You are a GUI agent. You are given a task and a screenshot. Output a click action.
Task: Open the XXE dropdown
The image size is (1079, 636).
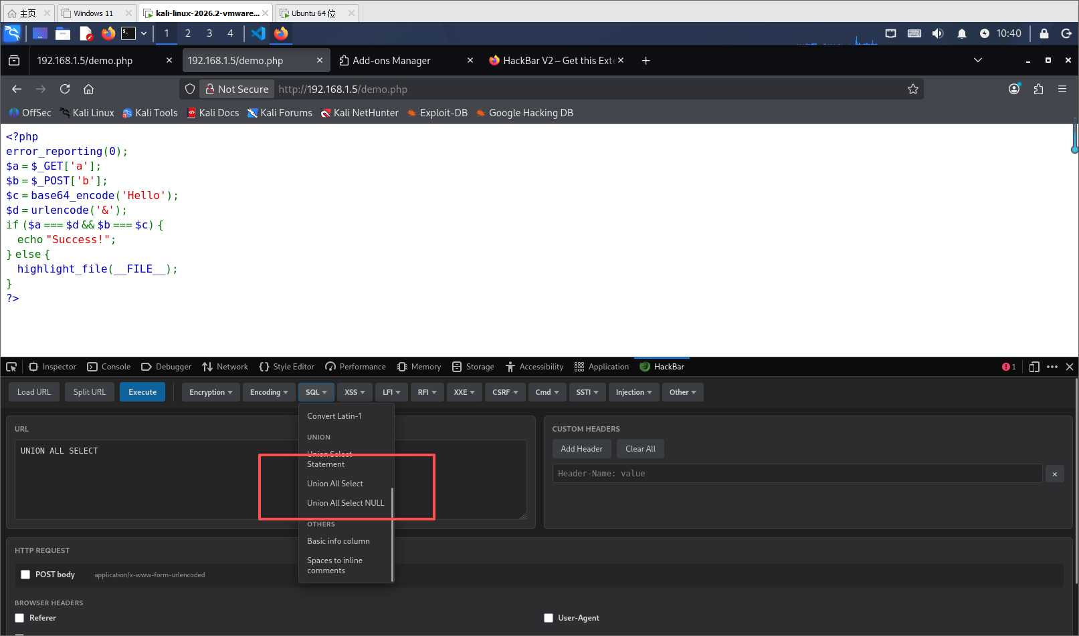464,392
